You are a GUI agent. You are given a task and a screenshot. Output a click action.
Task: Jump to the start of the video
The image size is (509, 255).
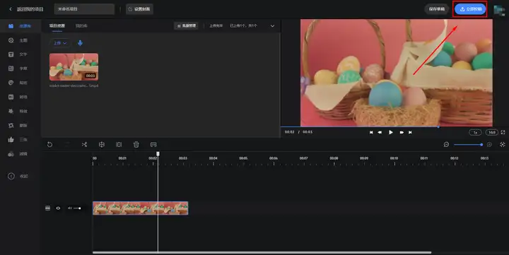[x=371, y=132]
